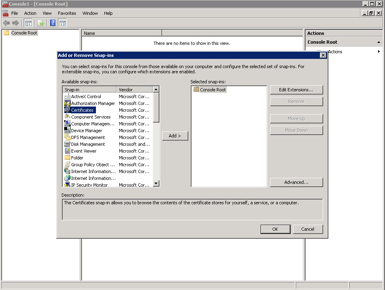
Task: Click the Certificates snap-in icon
Action: (67, 110)
